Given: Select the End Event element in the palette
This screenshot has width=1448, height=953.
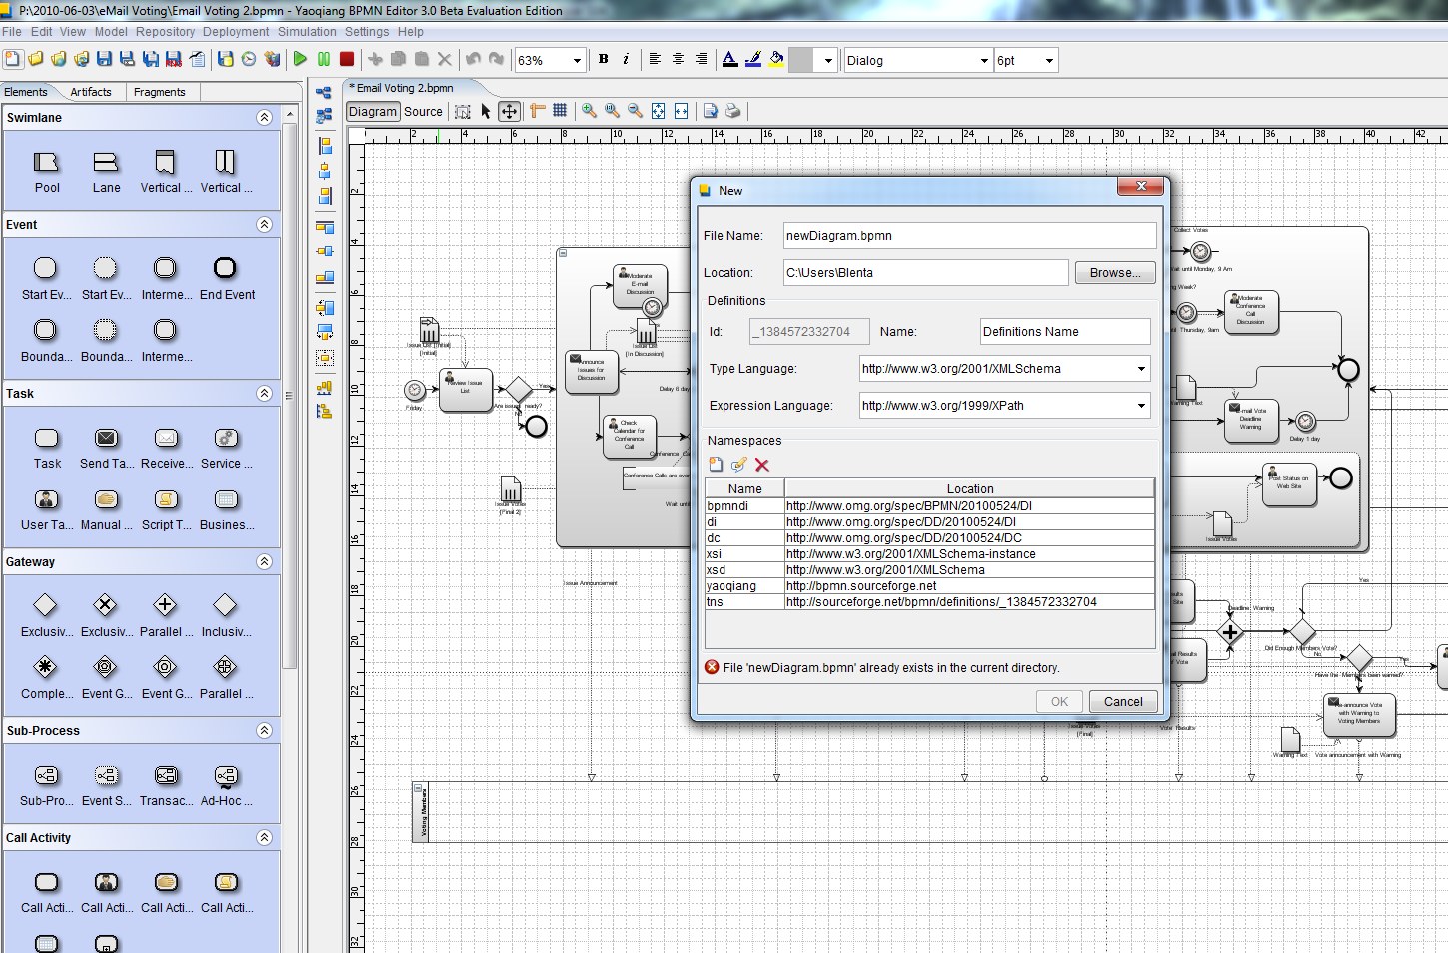Looking at the screenshot, I should [x=227, y=279].
